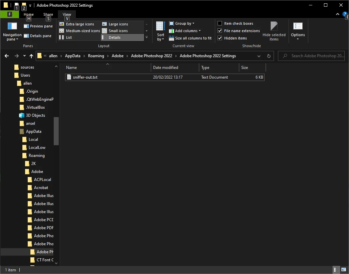Image resolution: width=349 pixels, height=274 pixels.
Task: Open folder Options
Action: (298, 31)
